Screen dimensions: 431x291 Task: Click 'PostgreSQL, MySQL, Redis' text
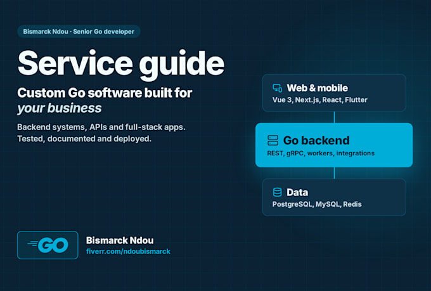317,204
